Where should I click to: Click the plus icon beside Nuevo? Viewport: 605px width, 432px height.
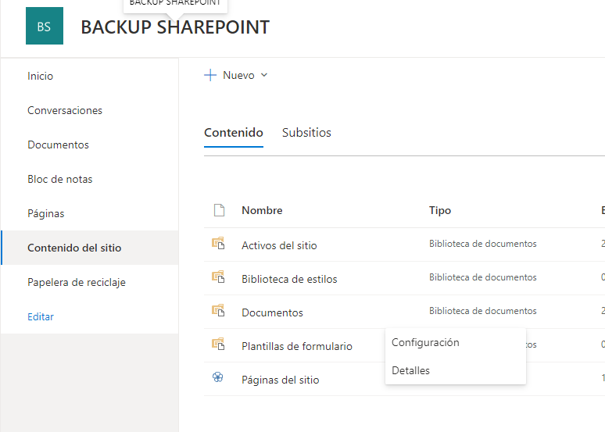point(210,75)
